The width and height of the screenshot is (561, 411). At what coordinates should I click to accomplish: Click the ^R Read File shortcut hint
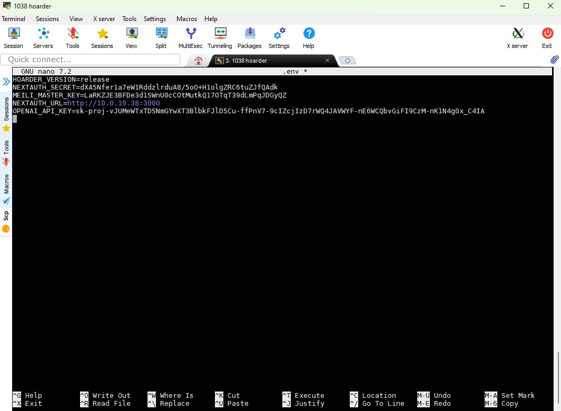tap(105, 404)
